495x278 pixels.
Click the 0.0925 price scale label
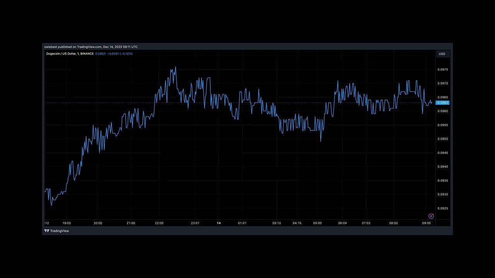click(442, 208)
